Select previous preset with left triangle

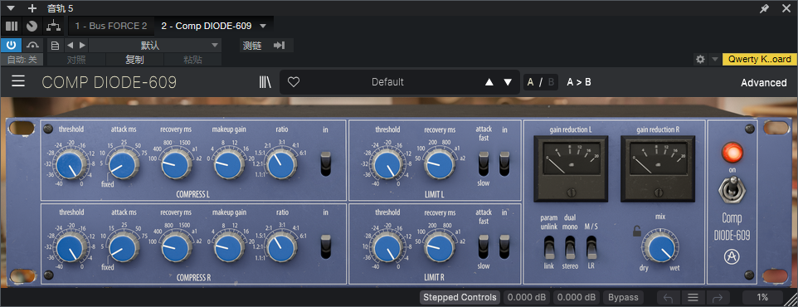click(x=71, y=46)
